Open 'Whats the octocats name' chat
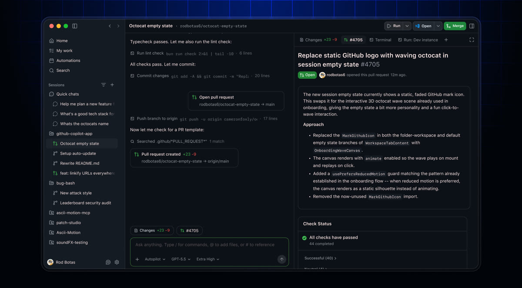522x288 pixels. tap(82, 124)
